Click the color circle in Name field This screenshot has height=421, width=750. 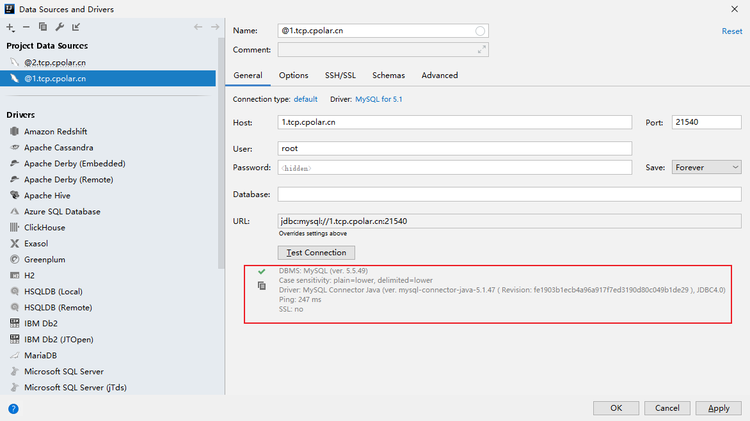click(480, 31)
